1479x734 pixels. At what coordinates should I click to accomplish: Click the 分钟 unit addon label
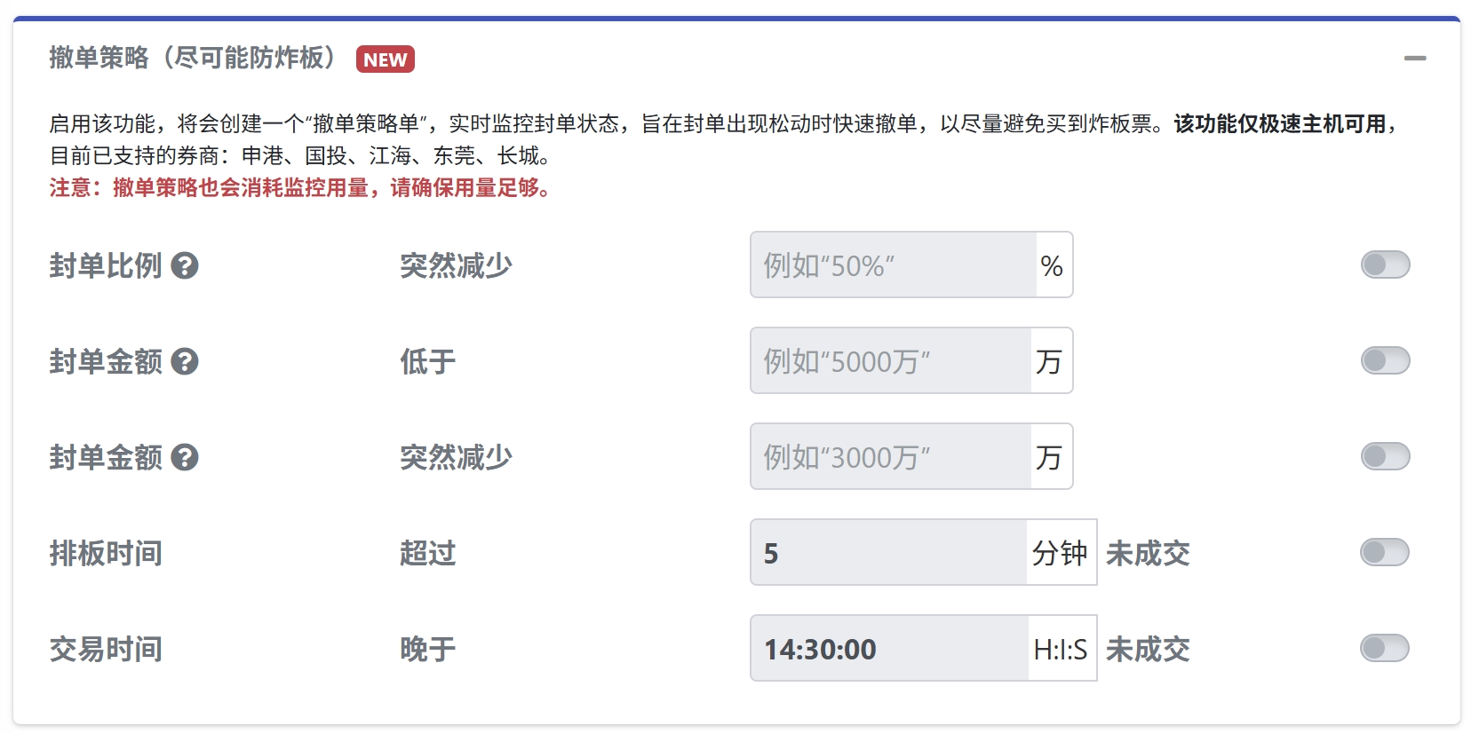click(1062, 552)
